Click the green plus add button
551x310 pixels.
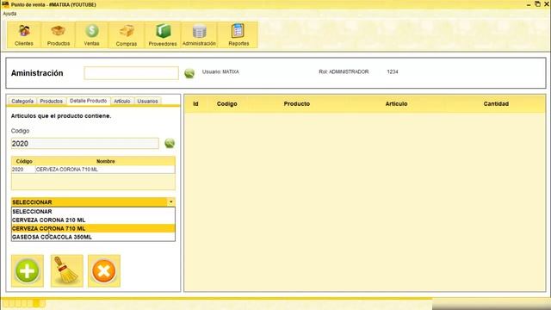[x=28, y=271]
